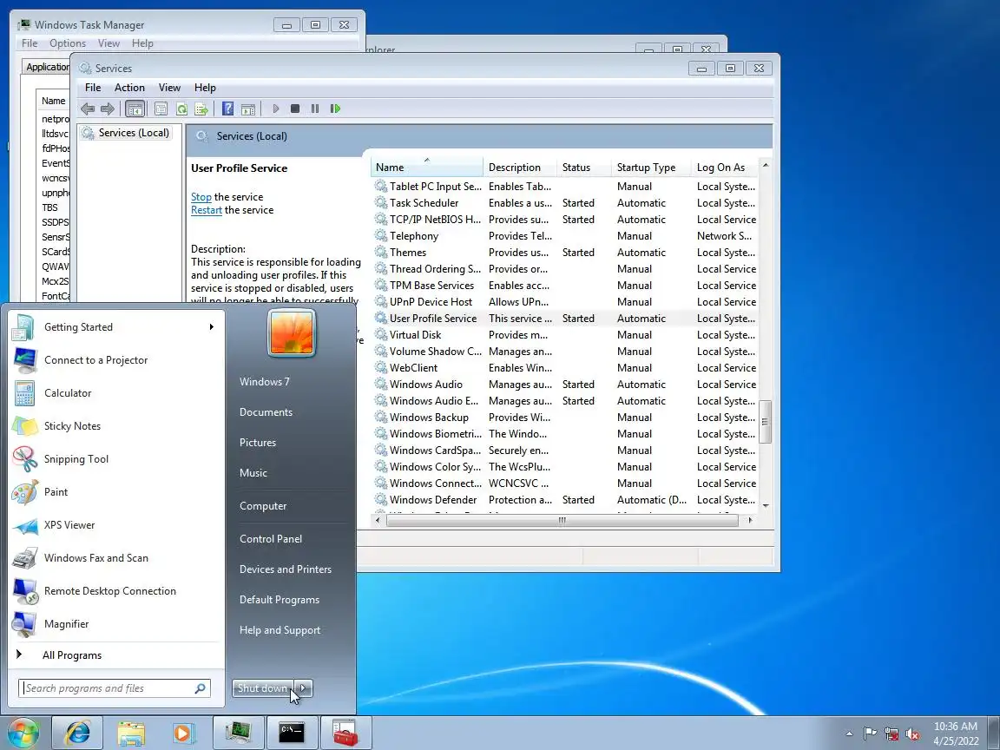Open the Help menu in Services
This screenshot has height=750, width=1000.
206,88
